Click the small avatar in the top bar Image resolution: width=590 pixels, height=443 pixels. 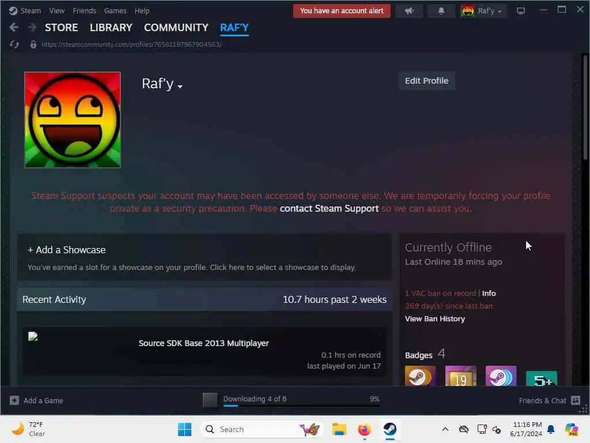(467, 11)
